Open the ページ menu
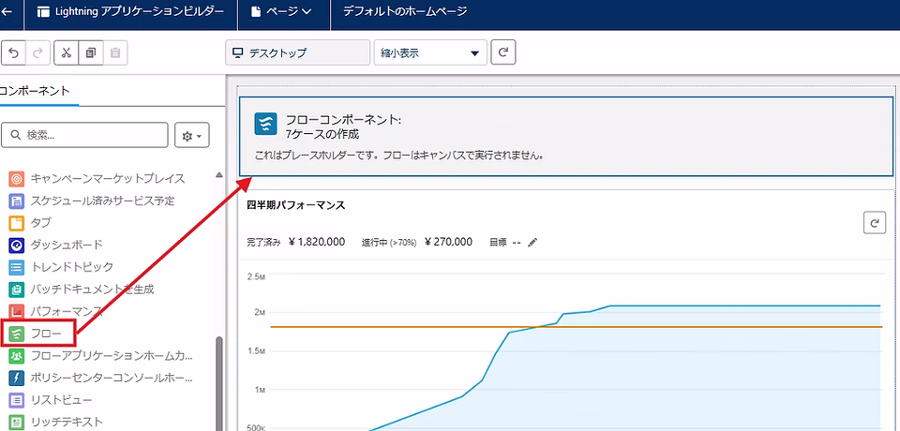The image size is (900, 431). [283, 11]
